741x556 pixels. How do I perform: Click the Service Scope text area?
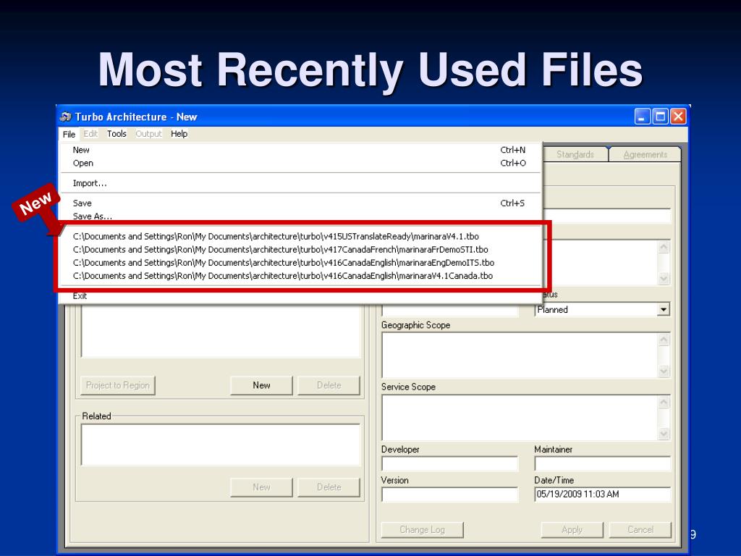520,418
